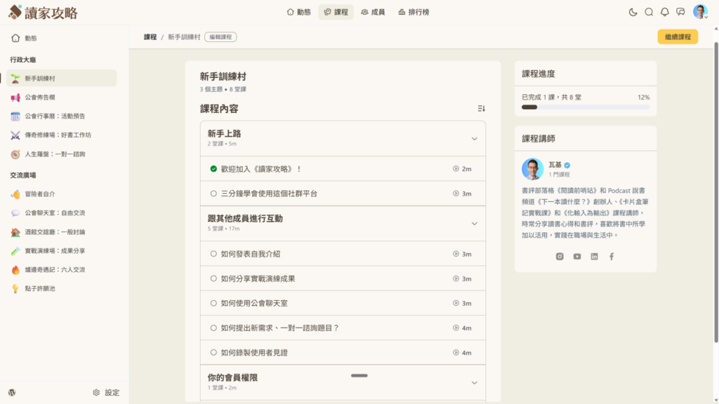Open the 排行榜 top navigation tab

414,12
